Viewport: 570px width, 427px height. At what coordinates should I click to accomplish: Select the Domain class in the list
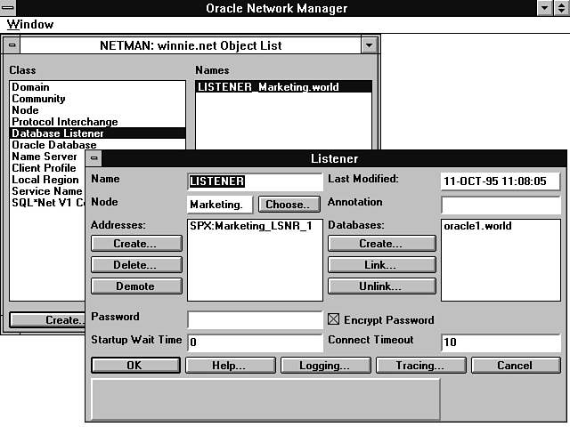click(x=30, y=87)
